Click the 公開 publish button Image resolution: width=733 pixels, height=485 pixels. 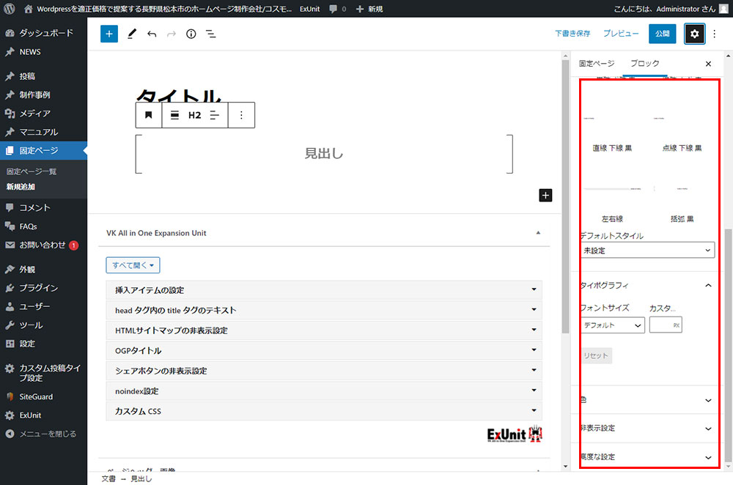point(662,34)
